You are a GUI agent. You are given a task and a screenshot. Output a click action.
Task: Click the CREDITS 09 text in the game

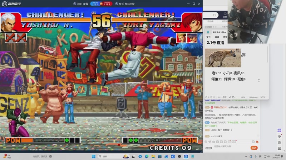tap(171, 148)
